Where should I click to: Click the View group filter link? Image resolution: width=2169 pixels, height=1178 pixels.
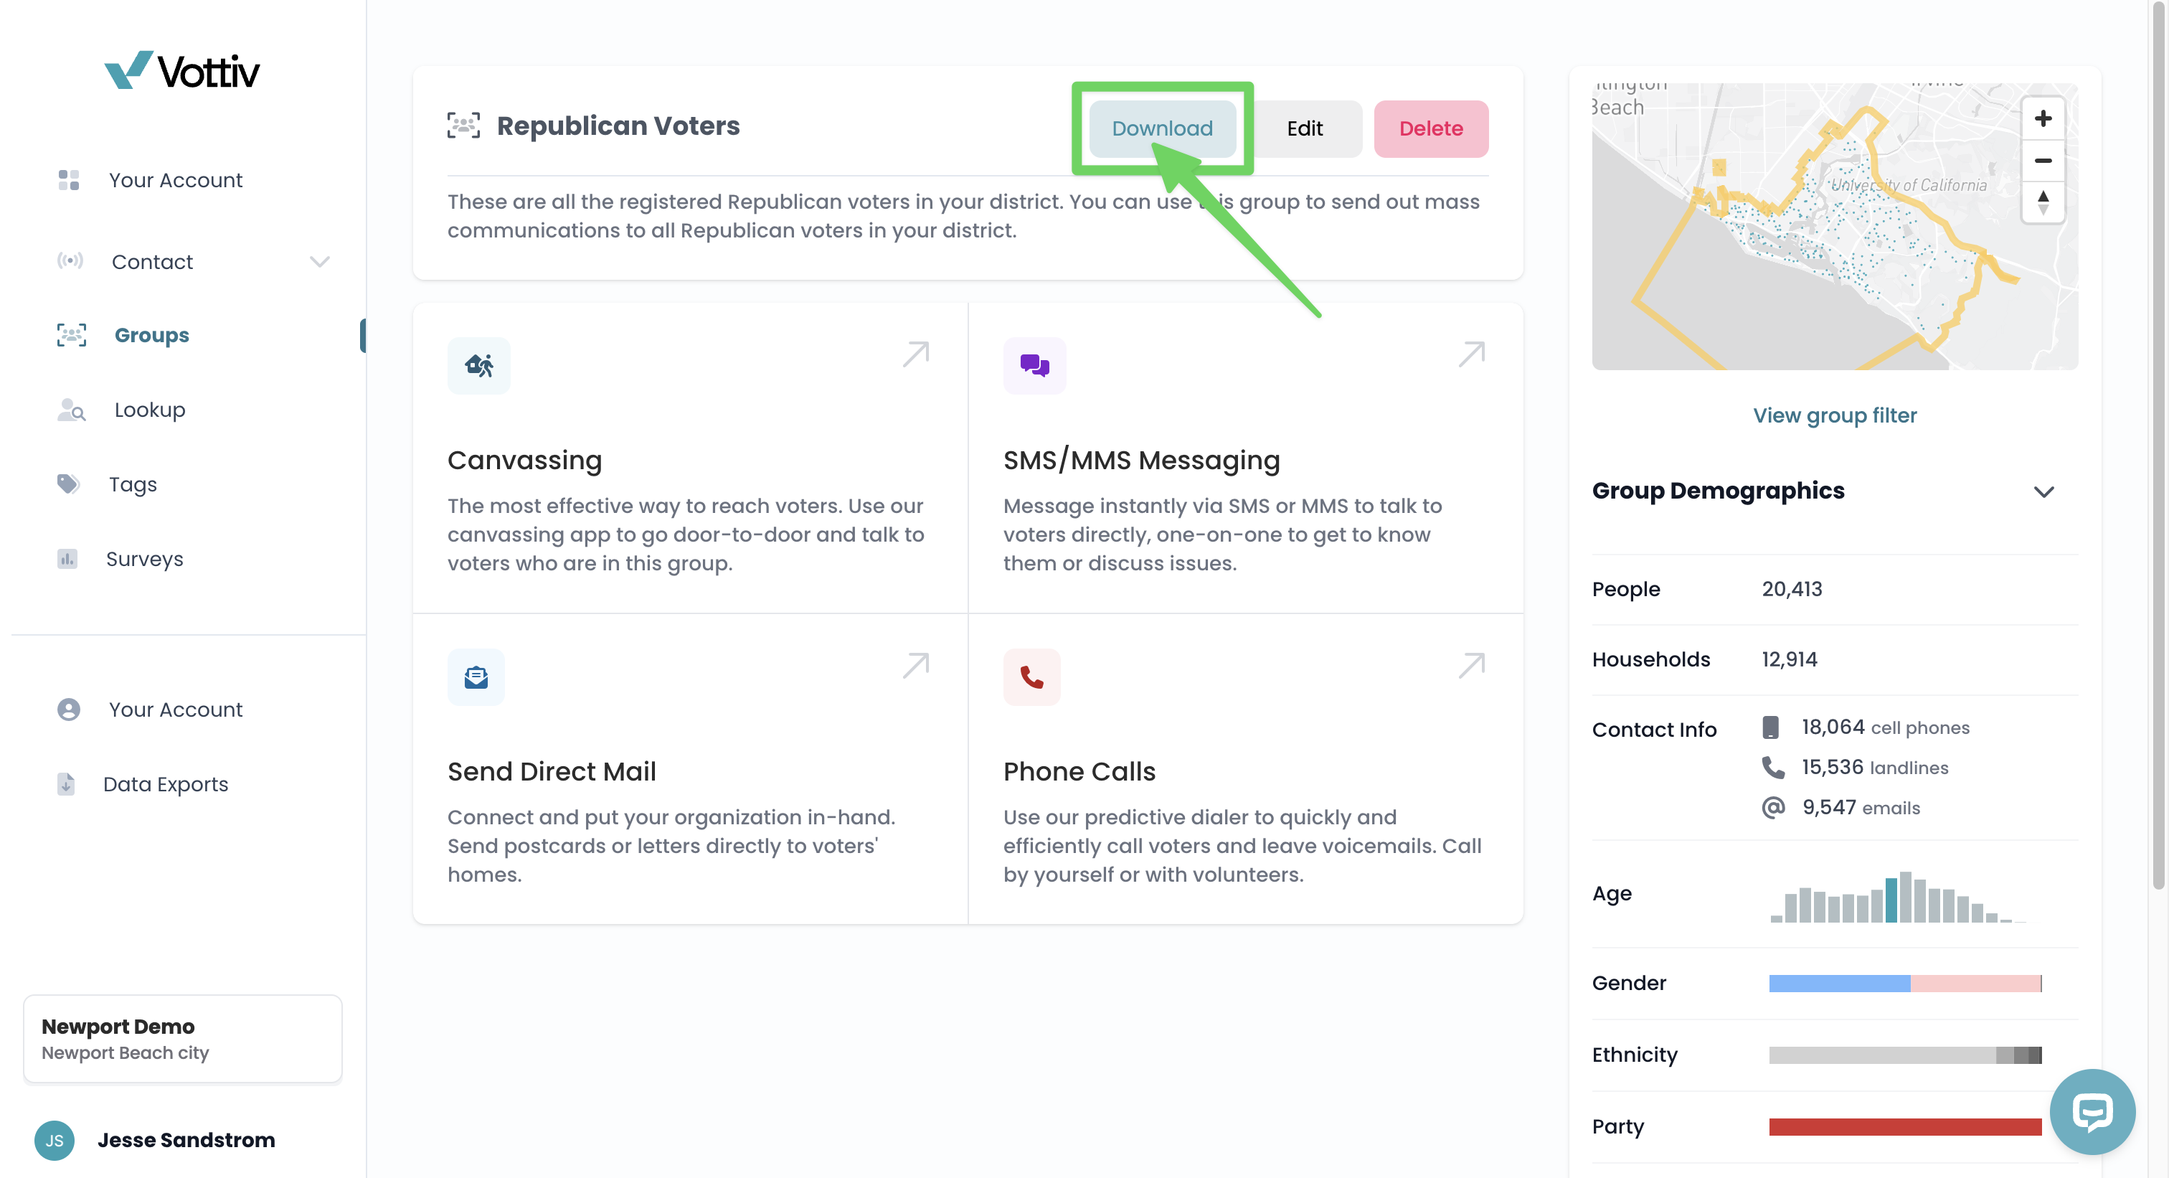pos(1834,415)
